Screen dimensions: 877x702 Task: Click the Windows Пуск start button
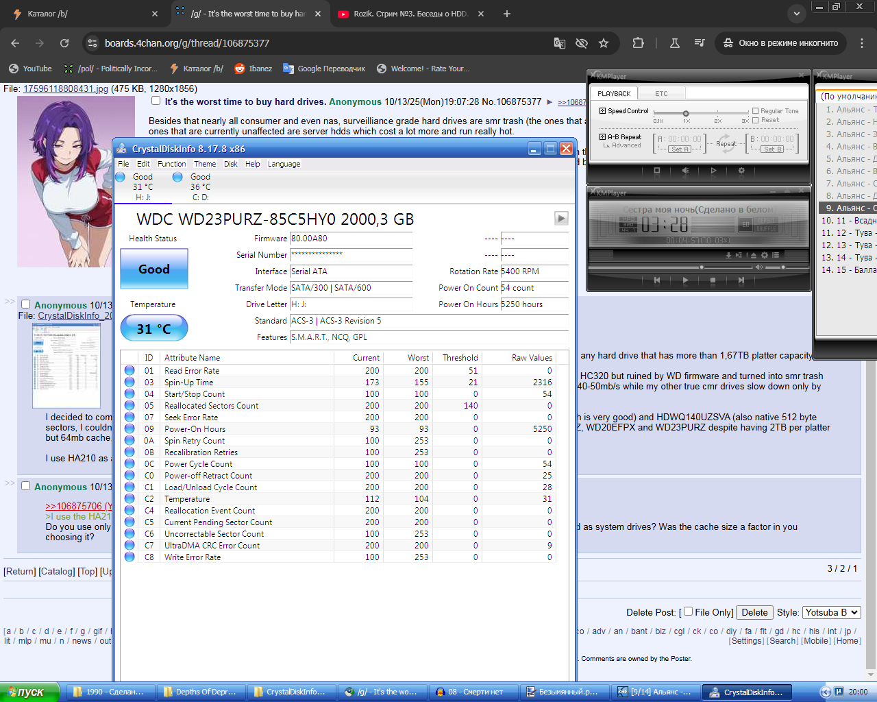click(x=29, y=692)
